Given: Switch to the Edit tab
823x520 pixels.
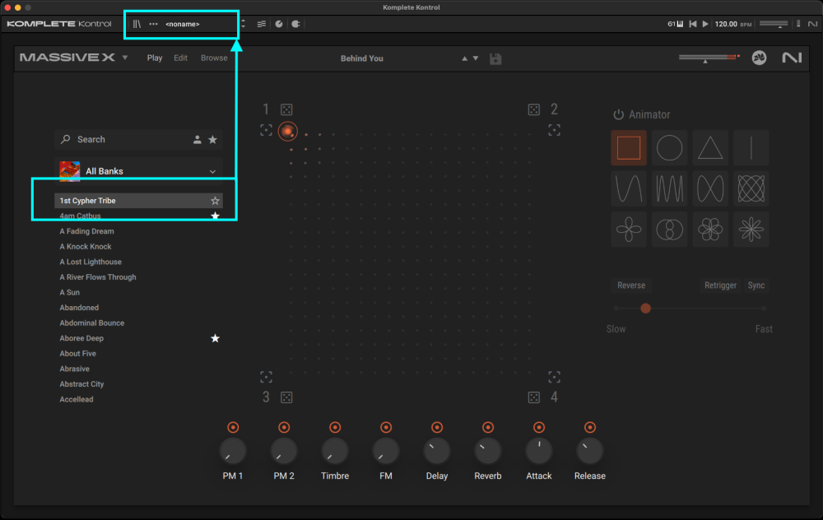Looking at the screenshot, I should [x=180, y=58].
